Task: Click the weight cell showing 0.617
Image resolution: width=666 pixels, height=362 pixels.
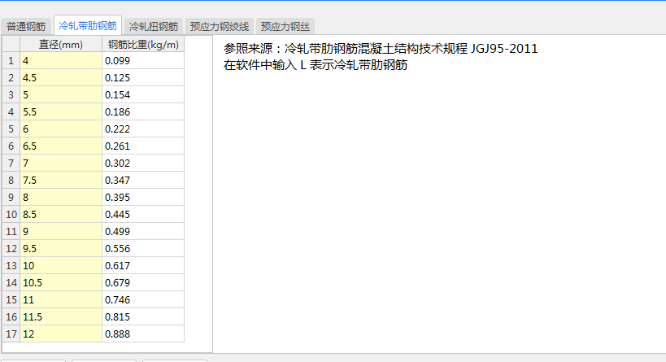Action: (x=143, y=266)
